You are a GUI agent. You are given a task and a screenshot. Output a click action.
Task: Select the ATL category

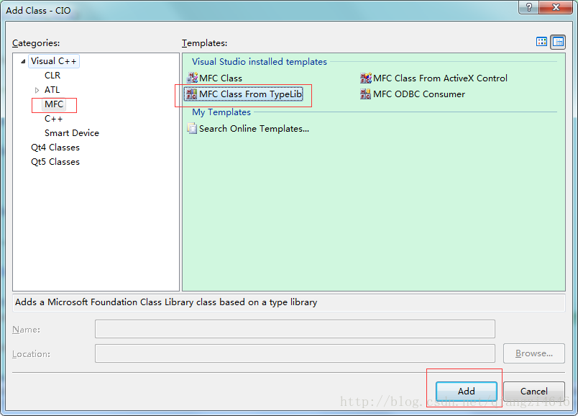(x=52, y=90)
